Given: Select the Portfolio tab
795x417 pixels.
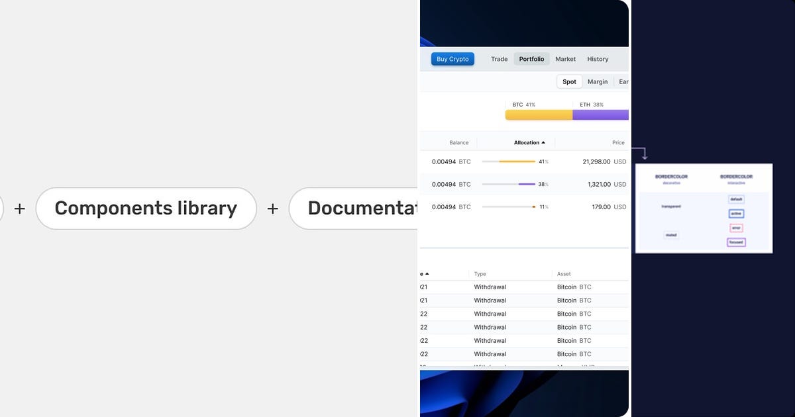Looking at the screenshot, I should click(x=531, y=59).
